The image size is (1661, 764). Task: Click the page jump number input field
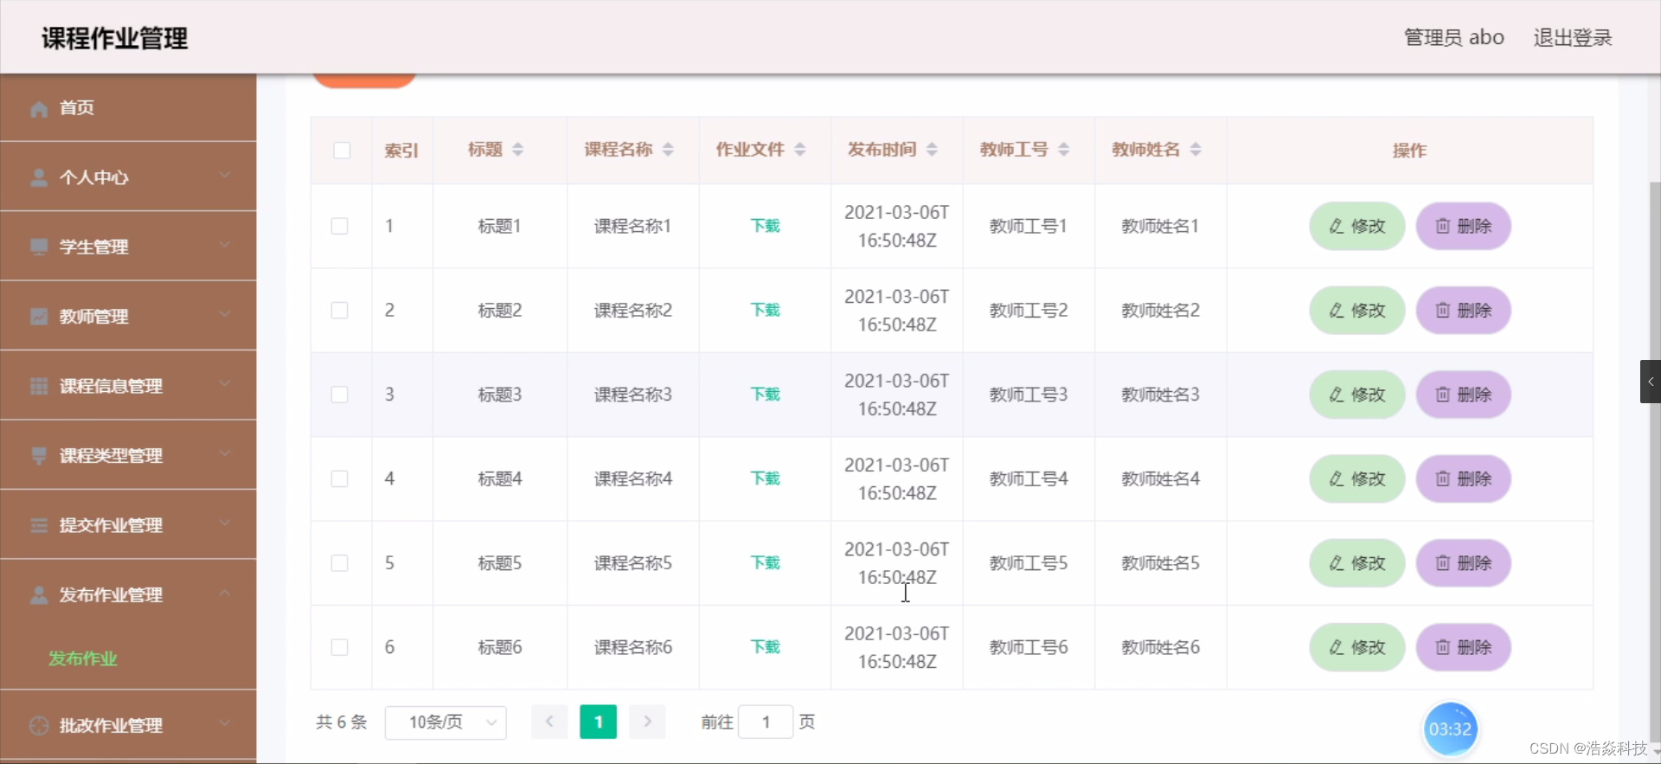766,722
